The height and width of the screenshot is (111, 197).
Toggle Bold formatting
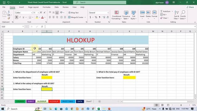16,17
